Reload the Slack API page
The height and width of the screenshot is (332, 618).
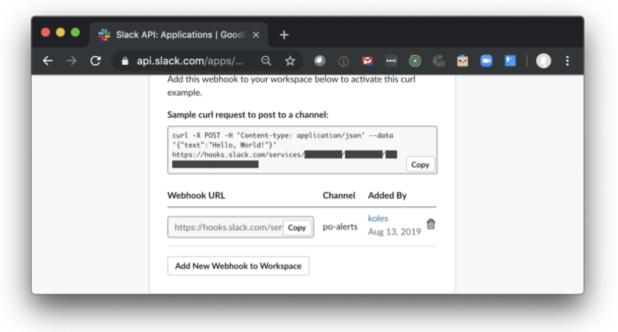pos(95,61)
